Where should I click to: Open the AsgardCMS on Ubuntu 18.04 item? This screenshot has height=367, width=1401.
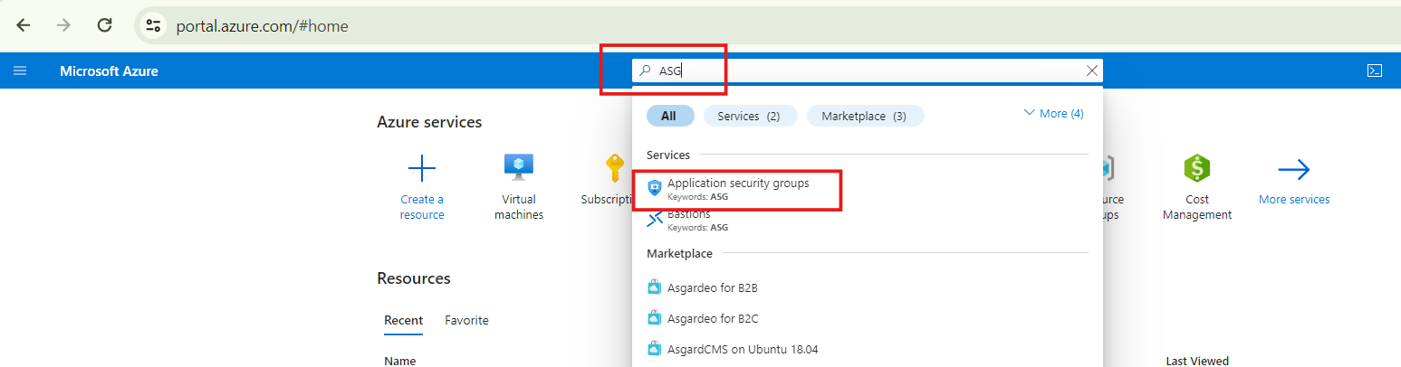[733, 349]
